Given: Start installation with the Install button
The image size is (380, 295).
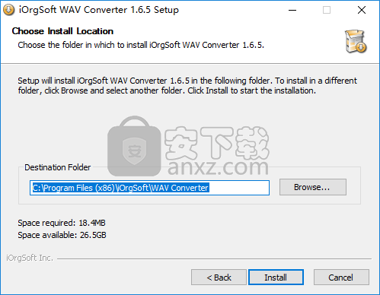Looking at the screenshot, I should [276, 278].
